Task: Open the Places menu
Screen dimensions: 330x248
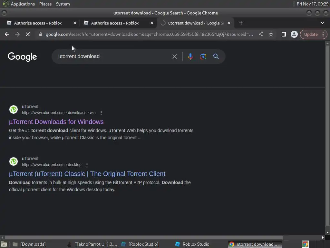Action: point(45,4)
